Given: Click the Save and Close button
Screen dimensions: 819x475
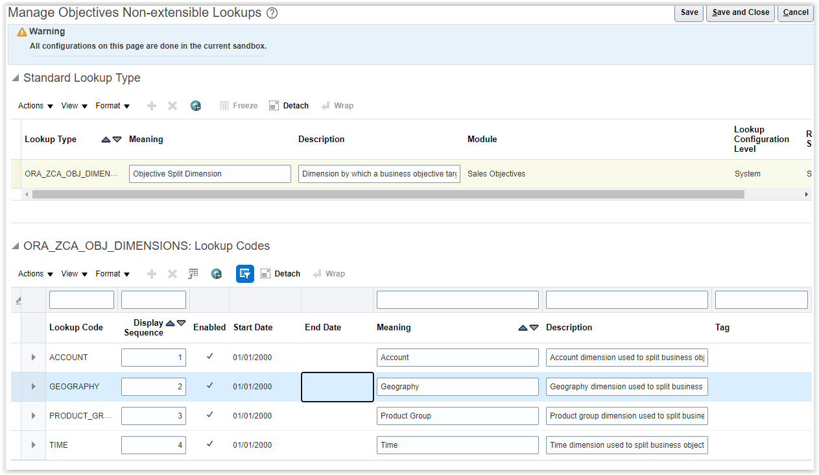Looking at the screenshot, I should click(x=740, y=12).
